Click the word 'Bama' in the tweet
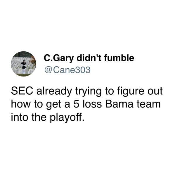Screen dimensions: 175x175 tap(119, 104)
